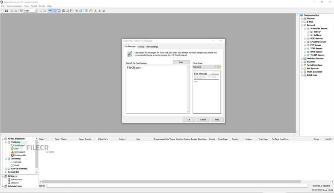The width and height of the screenshot is (334, 193).
Task: Click the Print Jobs printer icon
Action: tap(305, 75)
